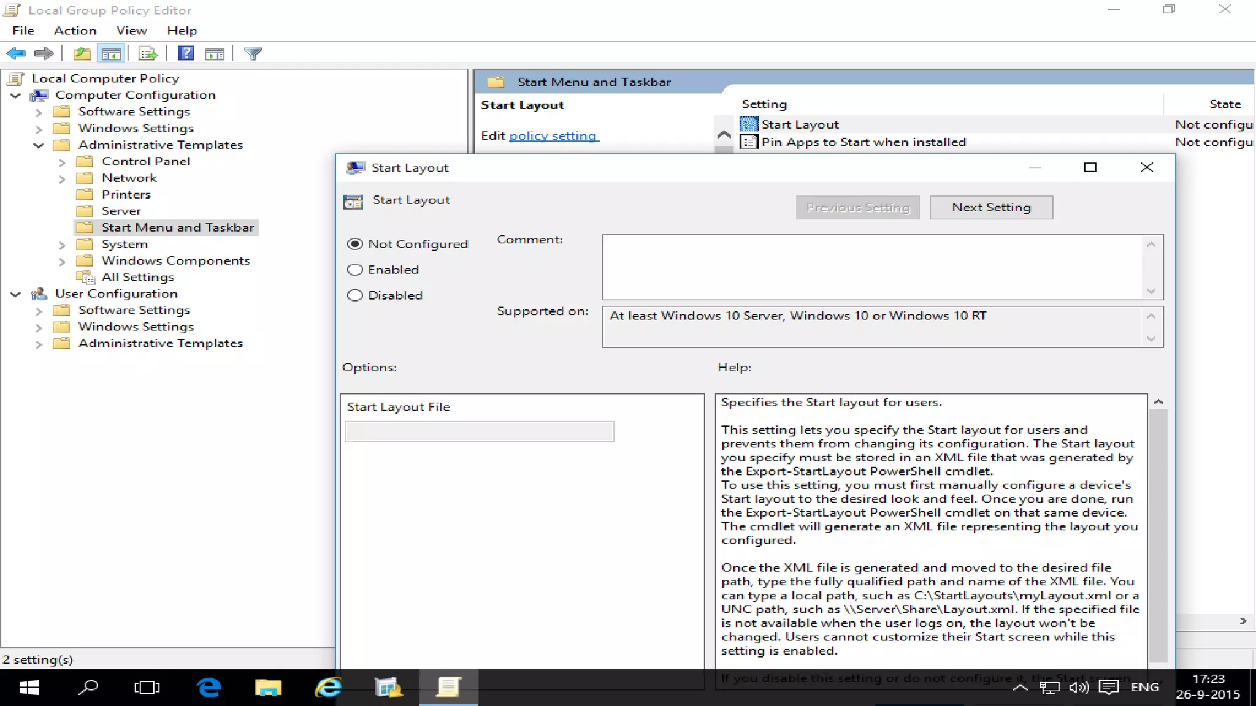The width and height of the screenshot is (1256, 706).
Task: Expand the Control Panel node
Action: (61, 162)
